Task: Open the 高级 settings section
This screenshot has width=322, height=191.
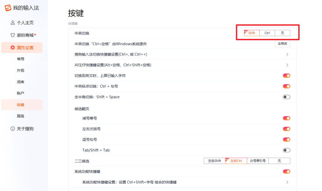Action: point(20,116)
